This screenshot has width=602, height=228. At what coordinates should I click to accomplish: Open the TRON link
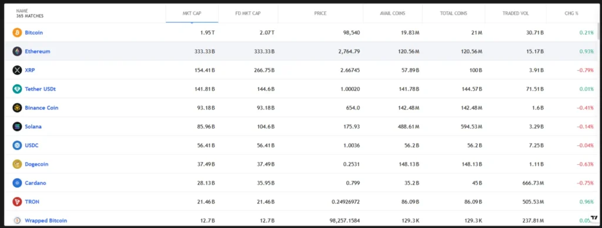pos(32,202)
